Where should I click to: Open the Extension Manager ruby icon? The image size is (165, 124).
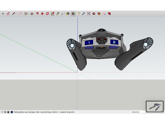tap(109, 13)
